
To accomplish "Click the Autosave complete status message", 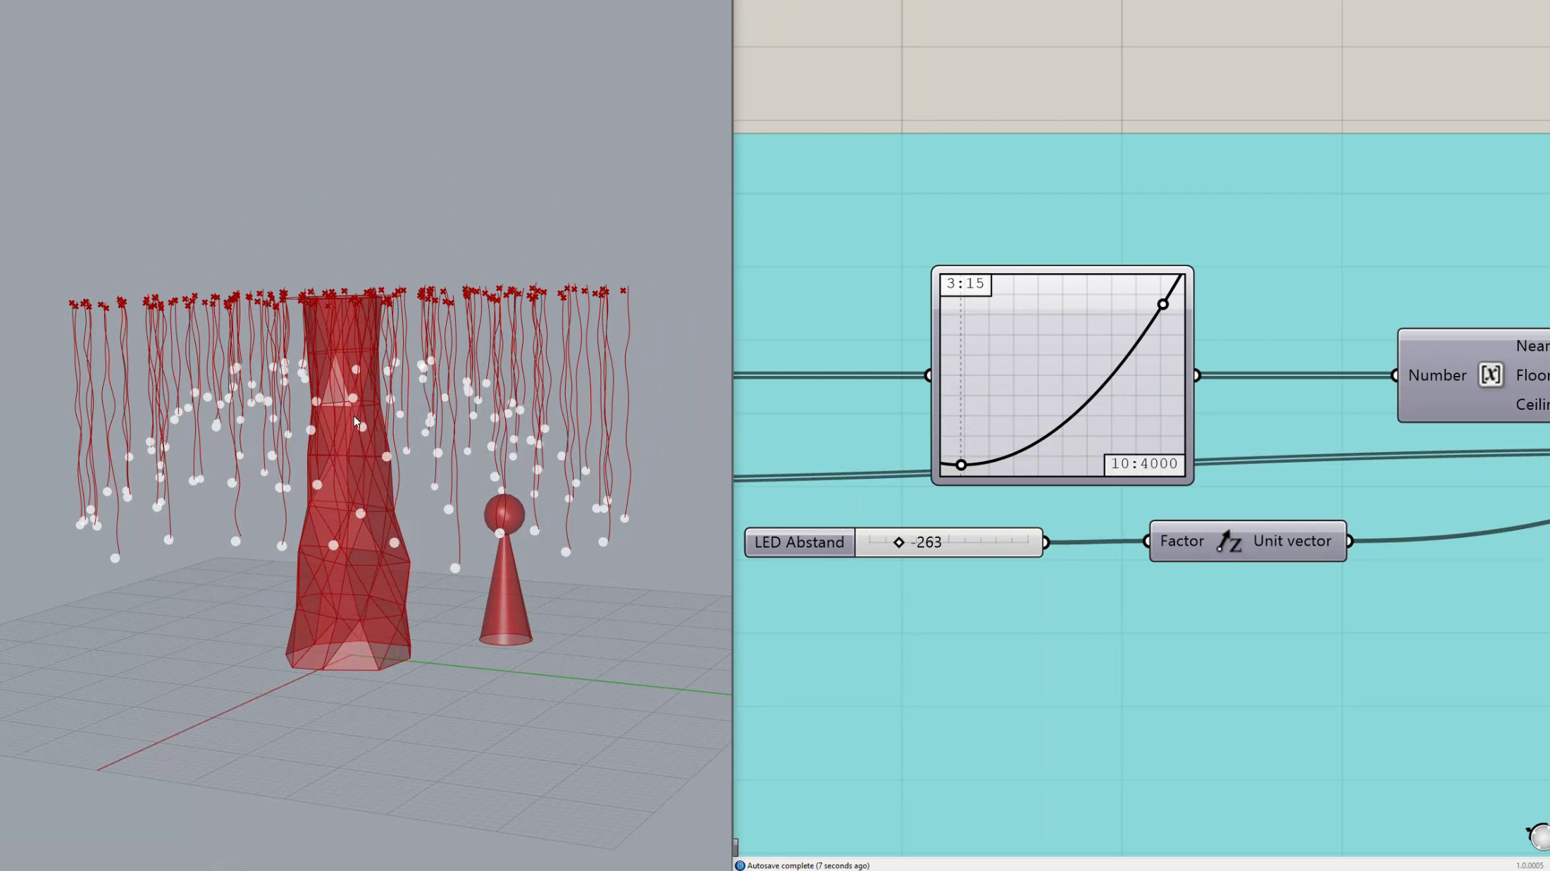I will [808, 865].
